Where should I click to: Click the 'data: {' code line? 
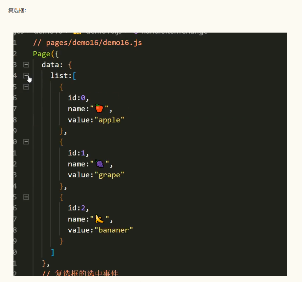57,65
